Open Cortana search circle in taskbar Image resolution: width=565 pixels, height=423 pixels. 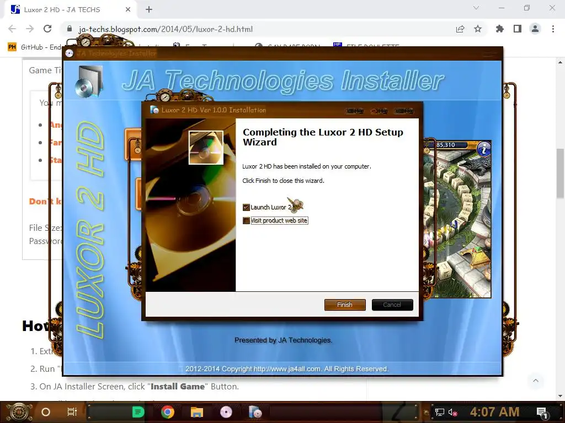[x=46, y=412]
